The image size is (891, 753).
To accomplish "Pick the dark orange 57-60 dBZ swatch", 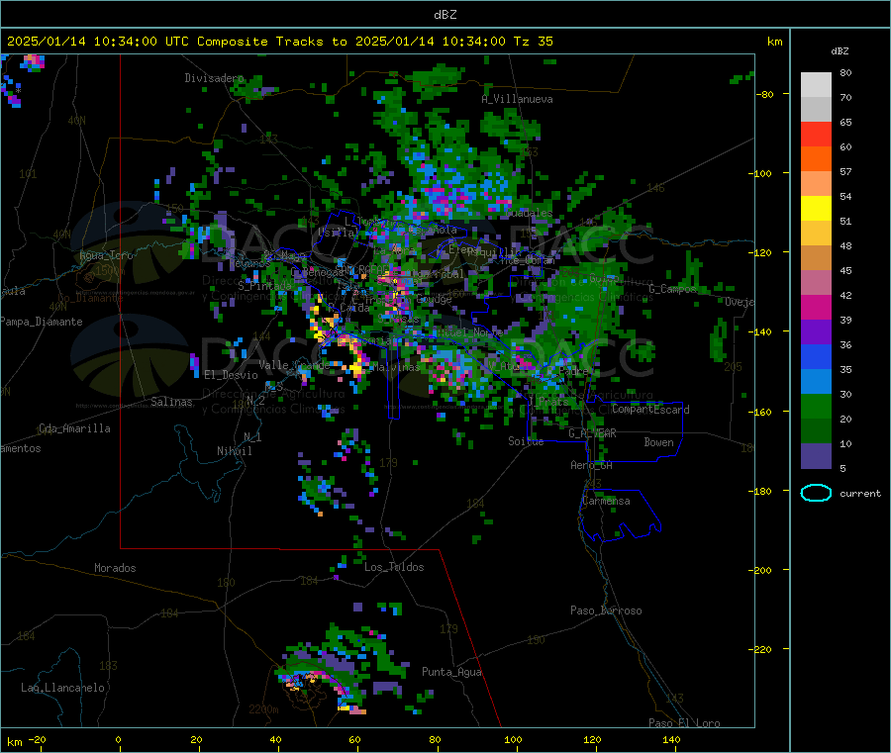I will click(816, 159).
